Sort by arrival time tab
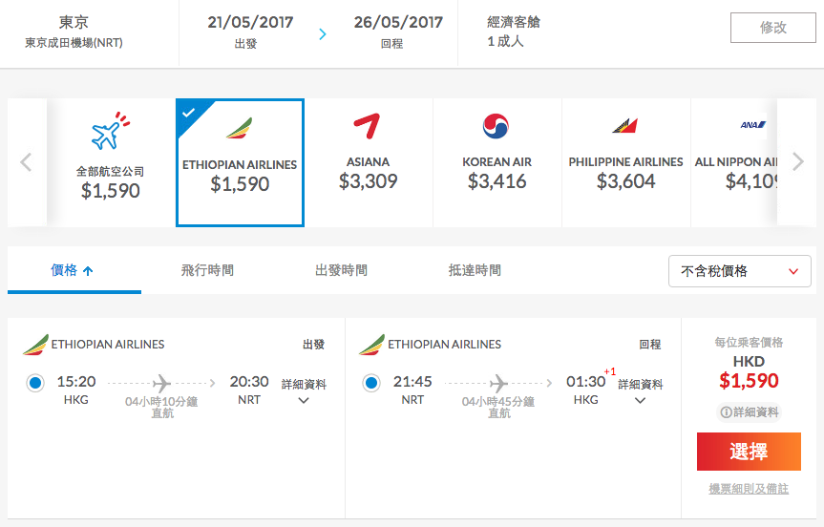Viewport: 824px width, 527px height. (x=475, y=270)
